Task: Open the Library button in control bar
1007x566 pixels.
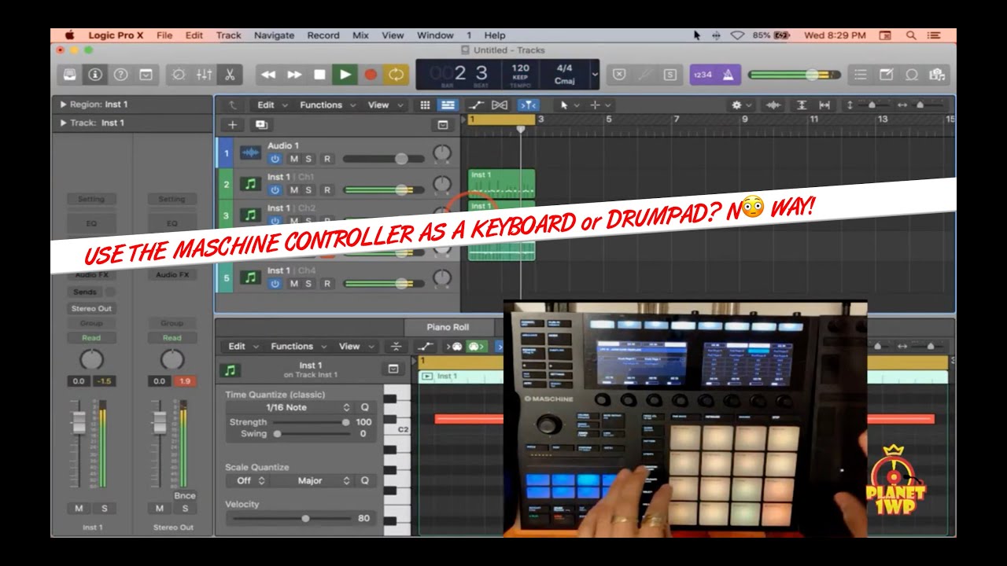Action: 70,75
